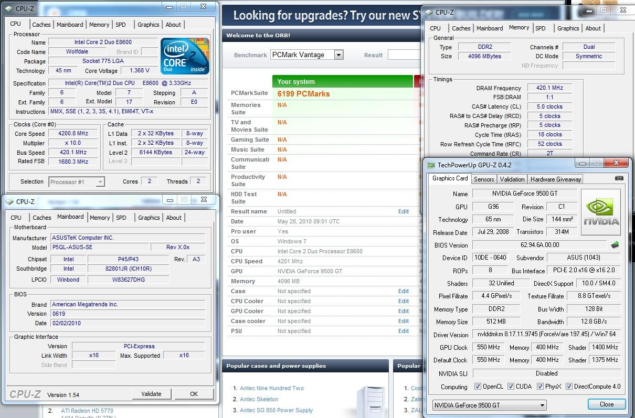Switch to the Mainboard tab in the CPU-Z Memory window
This screenshot has height=418, width=635.
pyautogui.click(x=490, y=28)
